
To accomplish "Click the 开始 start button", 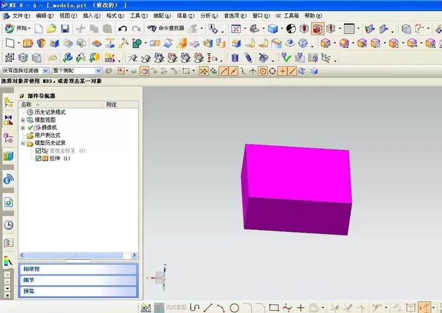I will (x=17, y=28).
